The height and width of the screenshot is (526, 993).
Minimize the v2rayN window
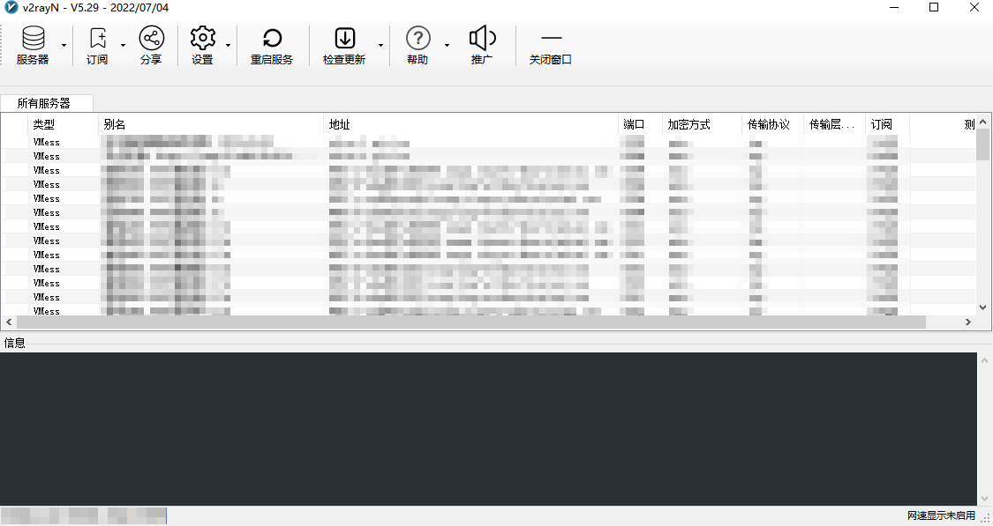point(894,8)
